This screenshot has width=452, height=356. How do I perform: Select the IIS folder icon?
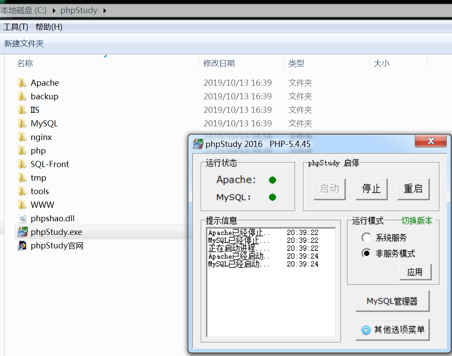22,110
